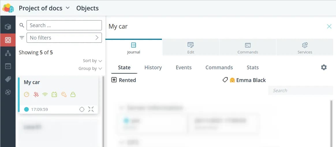Image resolution: width=336 pixels, height=147 pixels.
Task: Click the hierarchy tree icon in the sidebar
Action: 8,53
